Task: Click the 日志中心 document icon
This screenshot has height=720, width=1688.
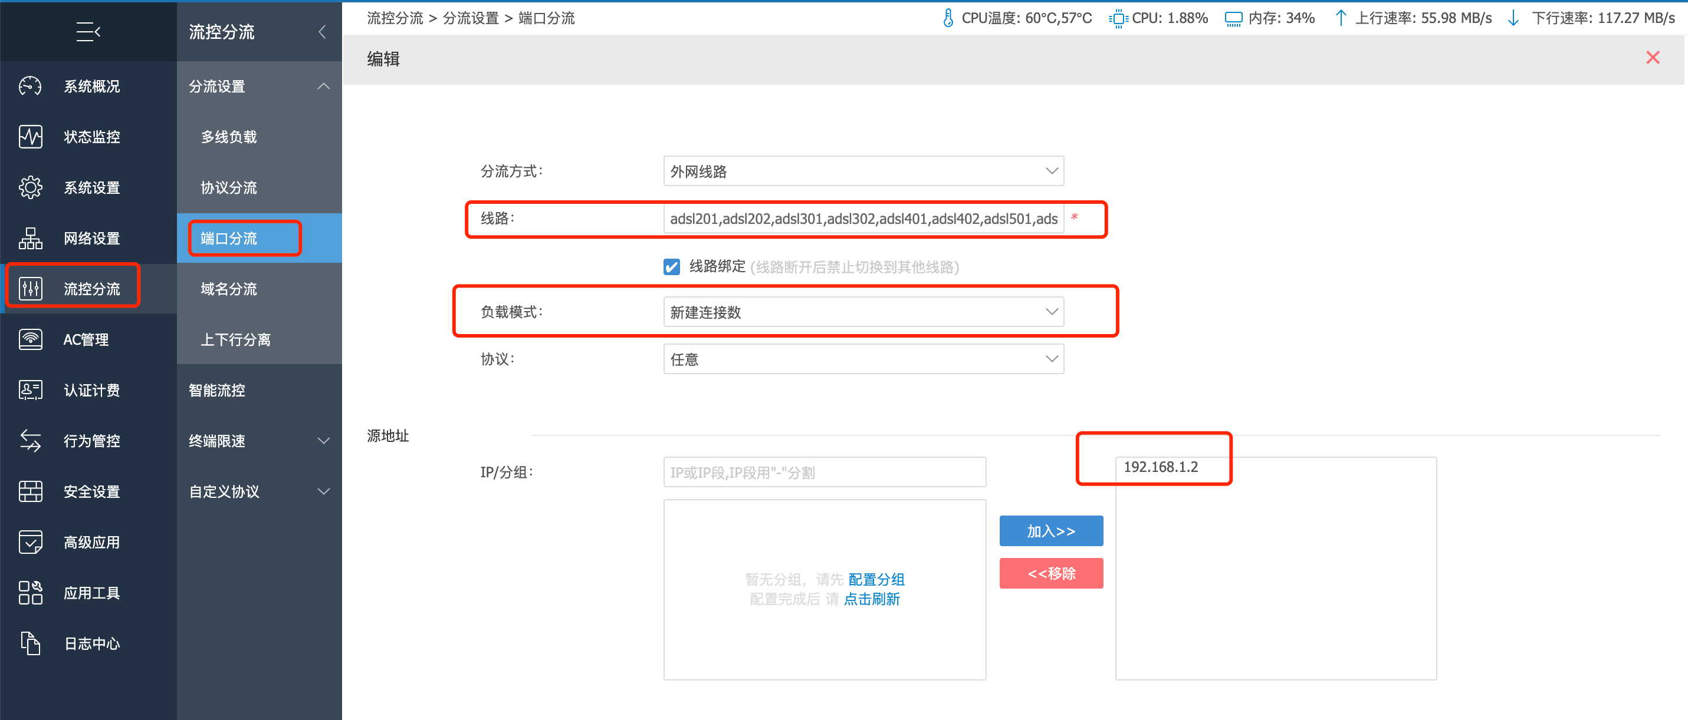Action: pyautogui.click(x=30, y=643)
